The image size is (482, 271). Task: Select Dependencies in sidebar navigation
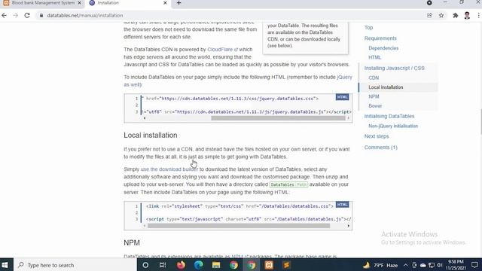[x=383, y=48]
